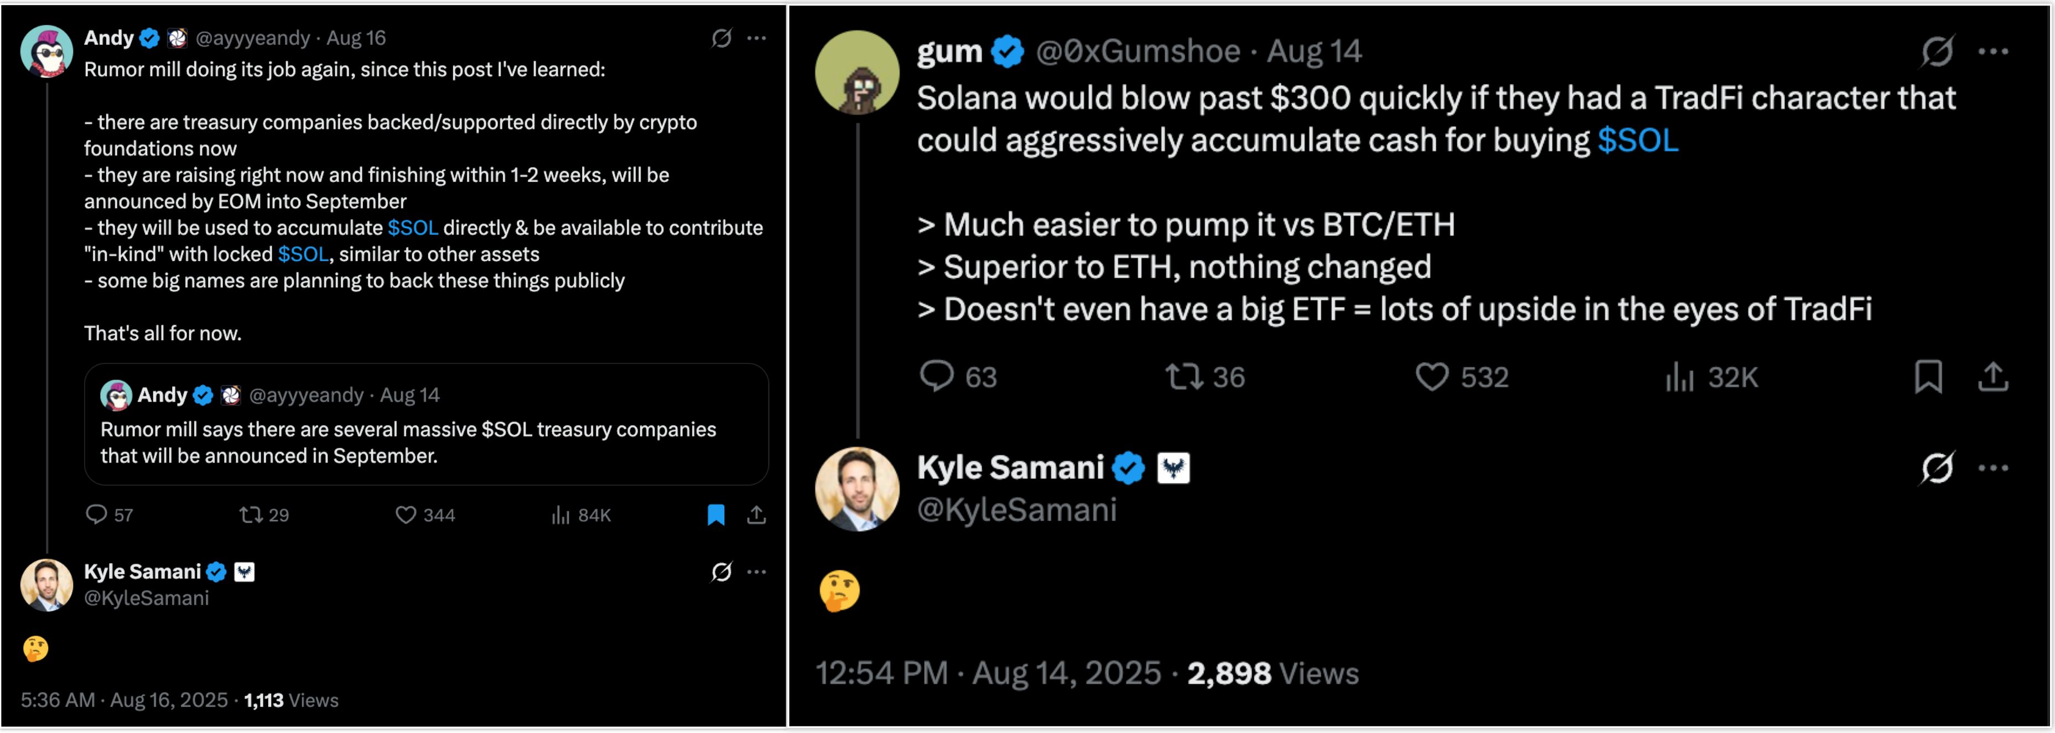The image size is (2055, 733).
Task: Repost Andy's rumor mill post
Action: coord(251,514)
